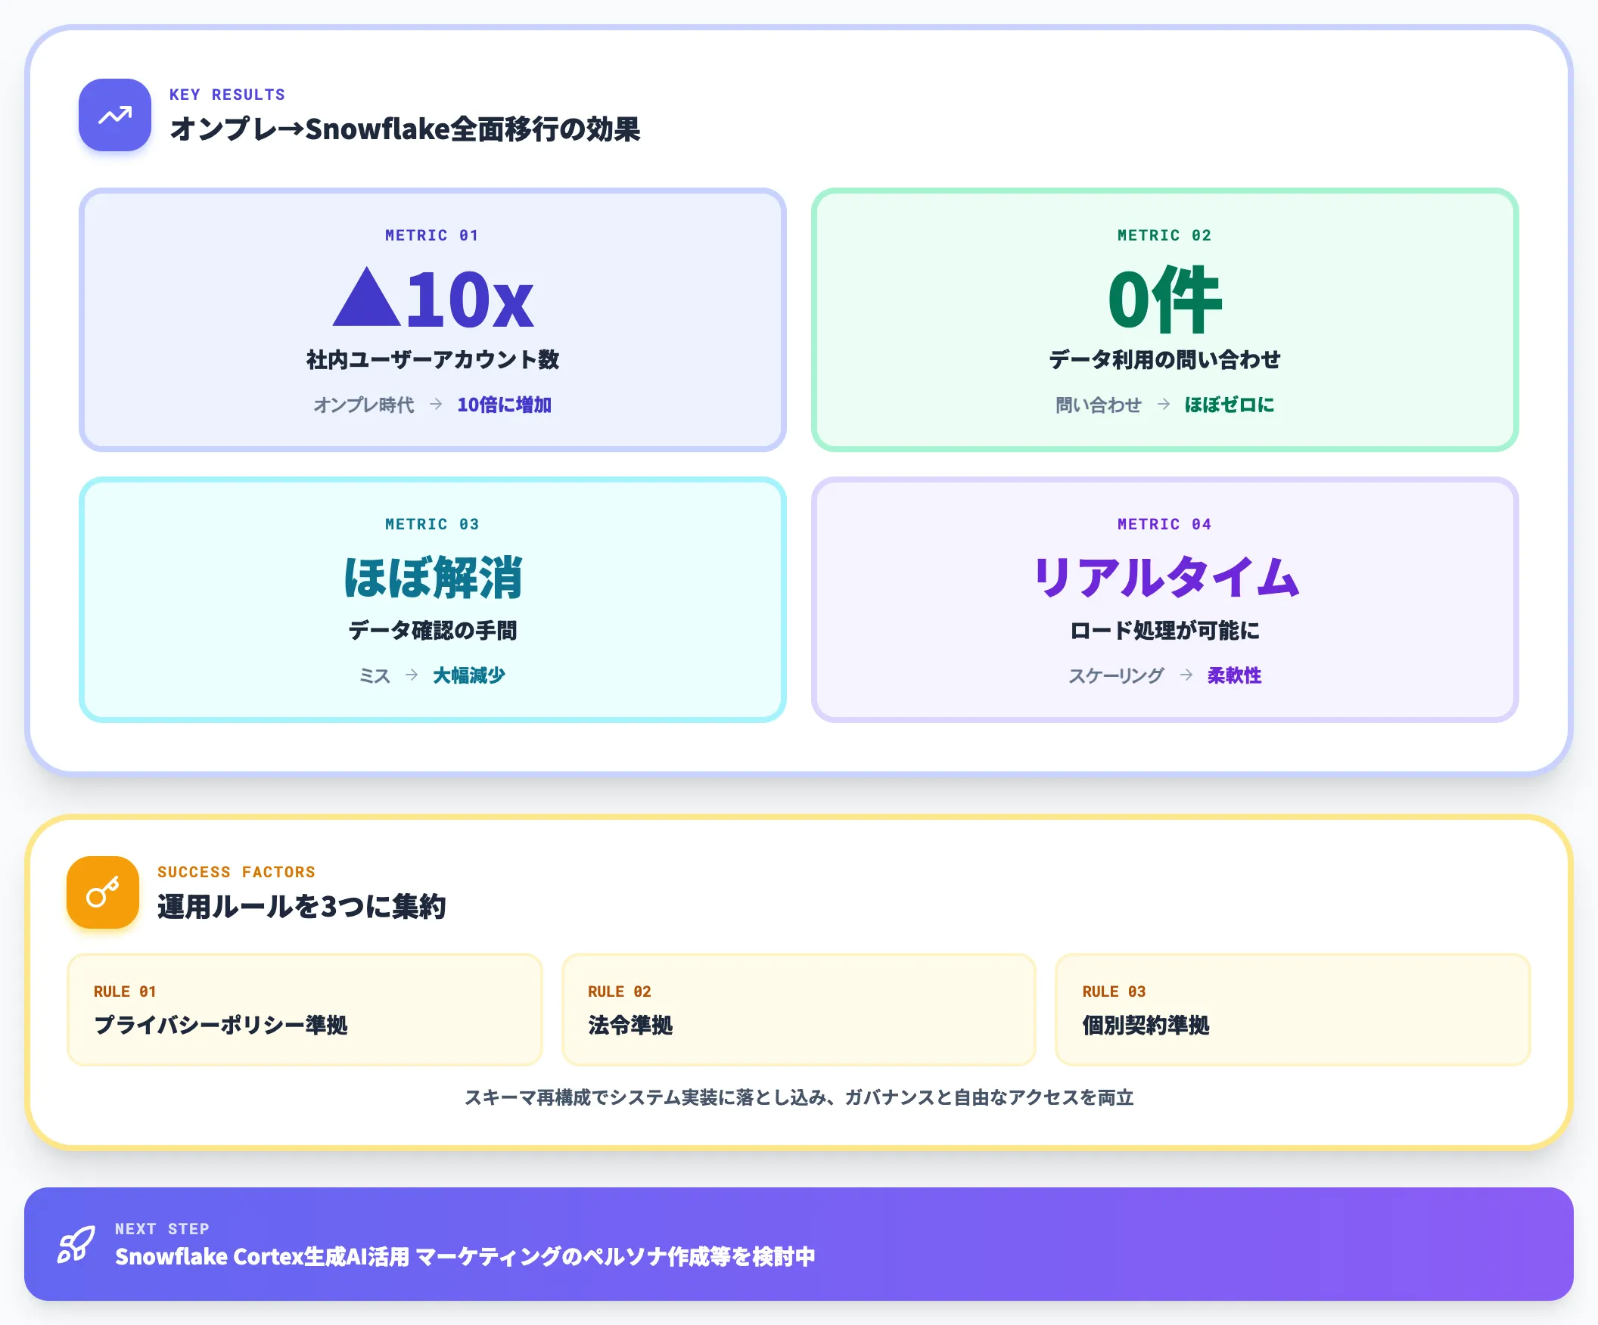Image resolution: width=1598 pixels, height=1325 pixels.
Task: Click the METRIC 01 label
Action: (x=431, y=235)
